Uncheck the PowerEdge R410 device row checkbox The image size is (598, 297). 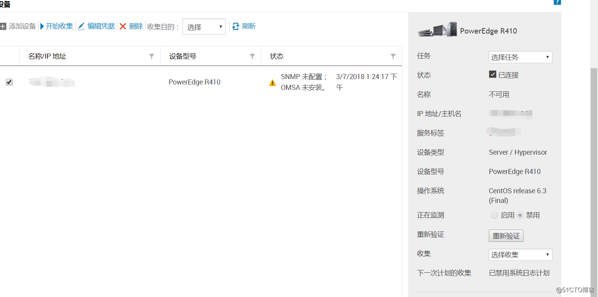tap(9, 82)
